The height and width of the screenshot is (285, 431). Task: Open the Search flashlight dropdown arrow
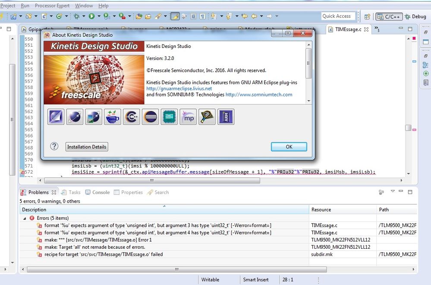coord(165,16)
